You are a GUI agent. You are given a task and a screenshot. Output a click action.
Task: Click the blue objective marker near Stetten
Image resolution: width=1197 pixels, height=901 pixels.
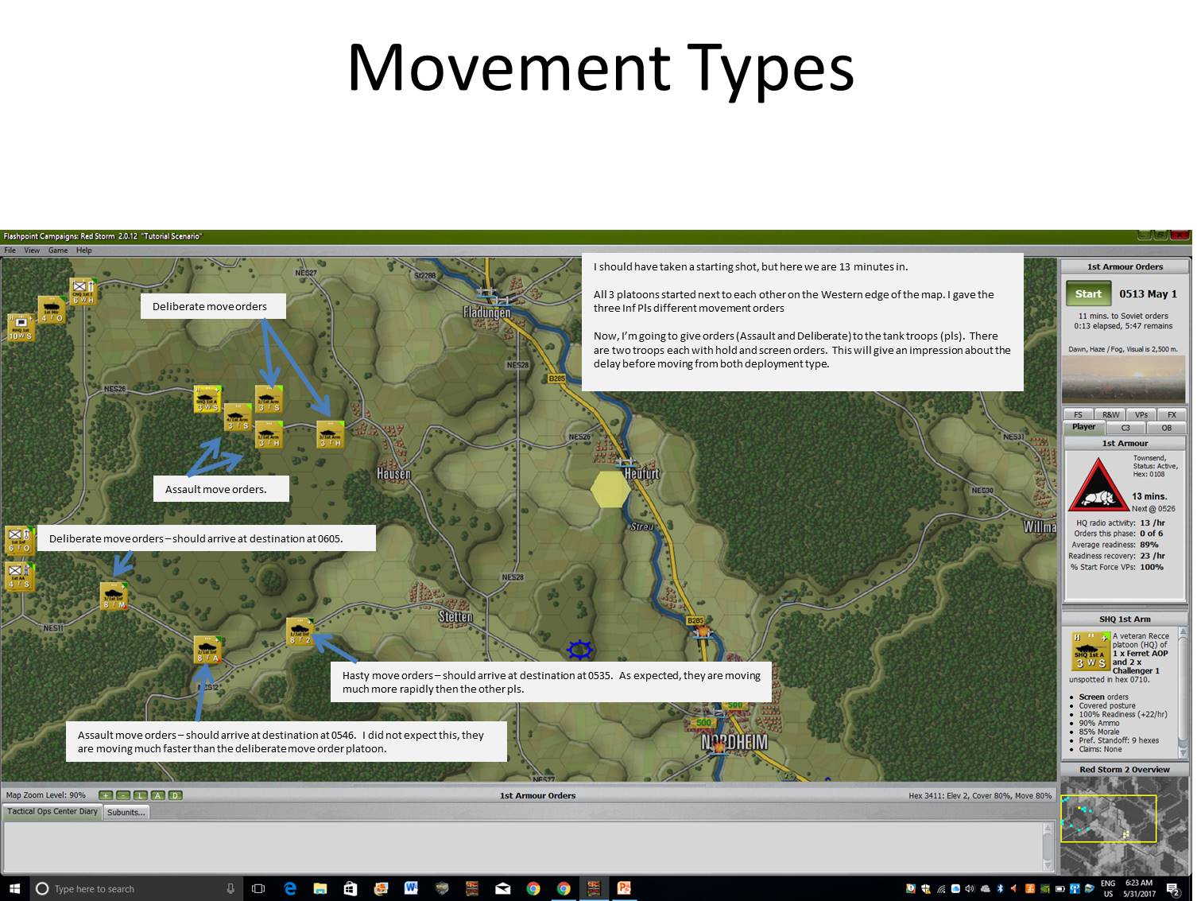[579, 650]
